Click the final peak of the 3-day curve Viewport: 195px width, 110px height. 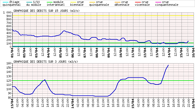pos(168,65)
